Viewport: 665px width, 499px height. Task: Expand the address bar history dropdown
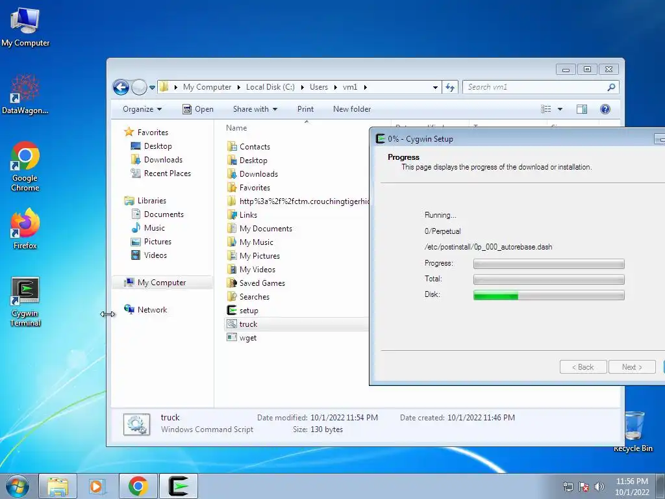pyautogui.click(x=435, y=88)
